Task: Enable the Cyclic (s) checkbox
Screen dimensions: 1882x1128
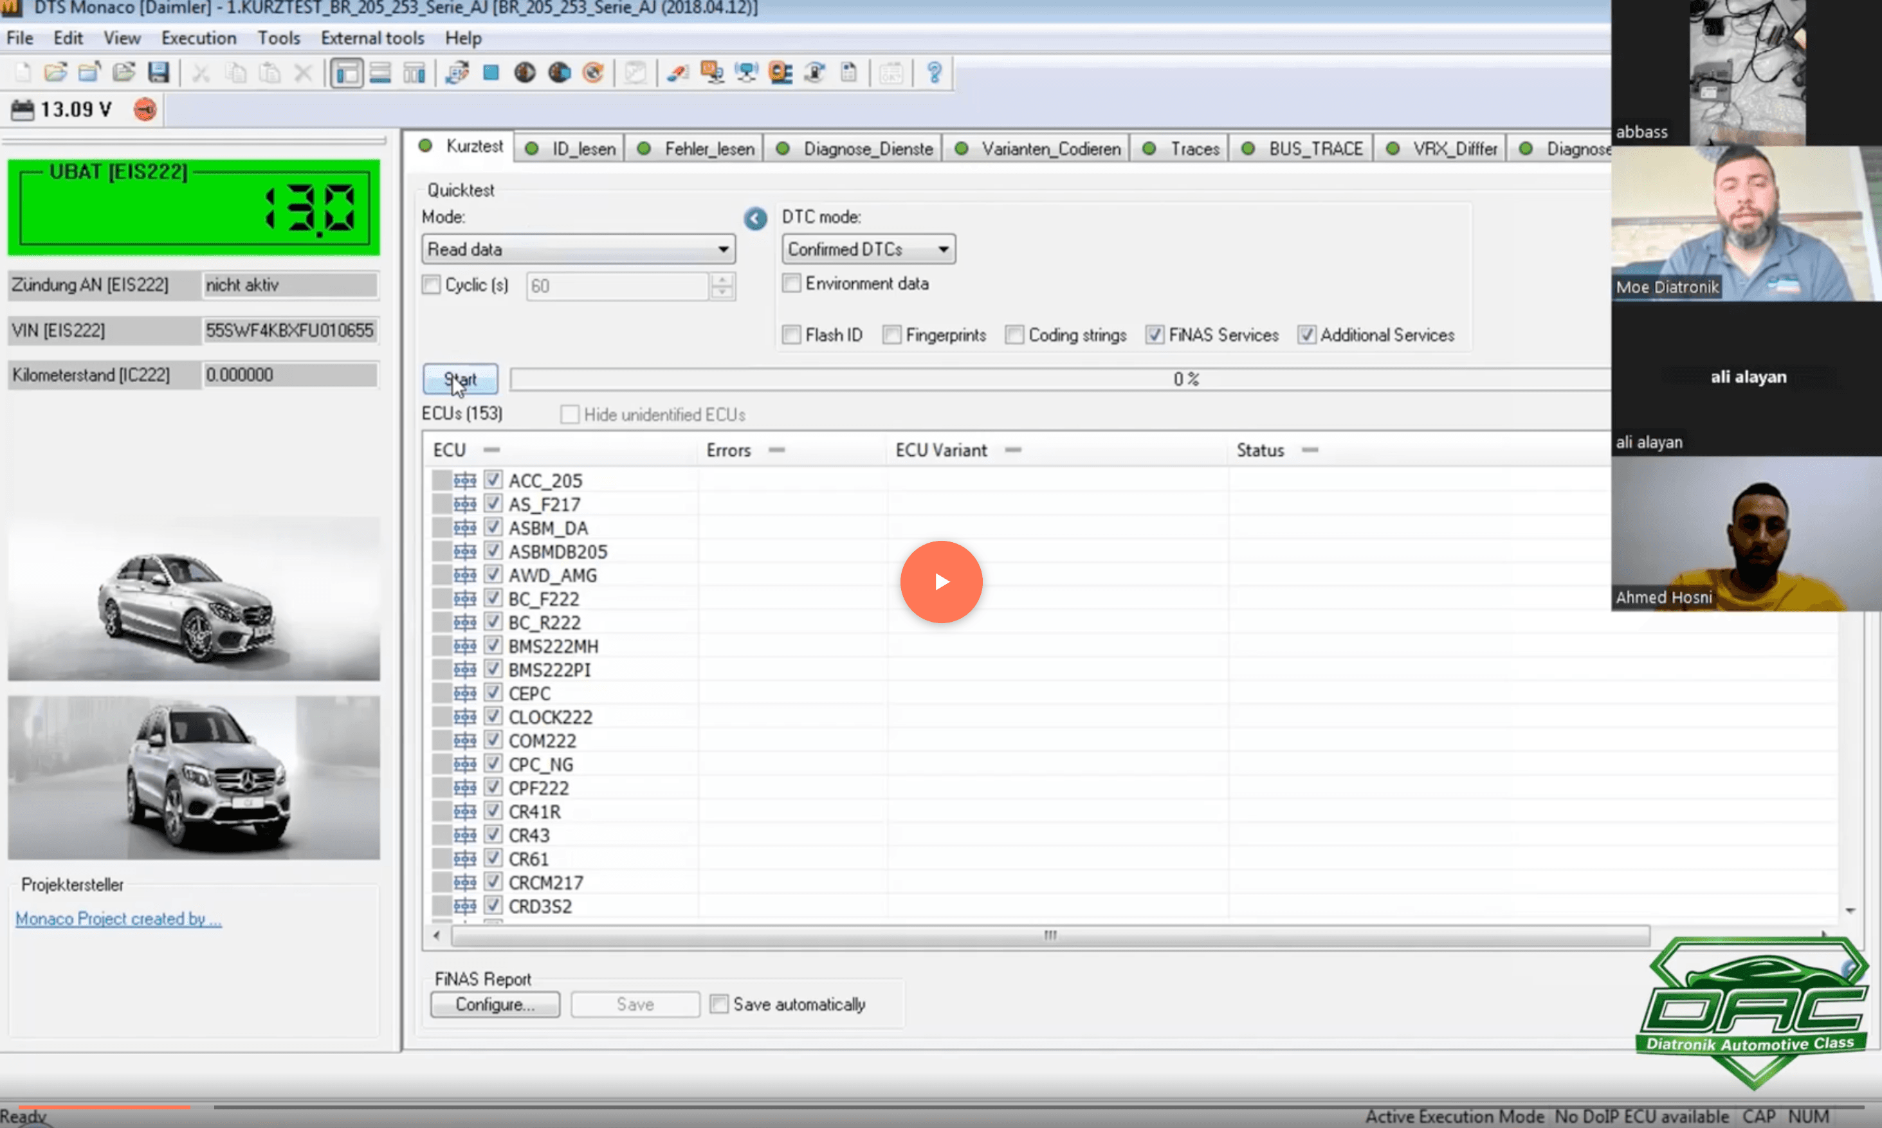Action: (x=431, y=285)
